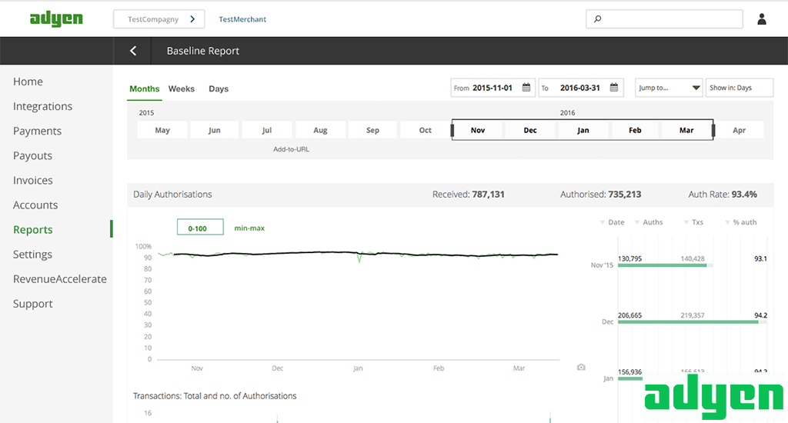
Task: Toggle the min-max scale option
Action: click(249, 228)
